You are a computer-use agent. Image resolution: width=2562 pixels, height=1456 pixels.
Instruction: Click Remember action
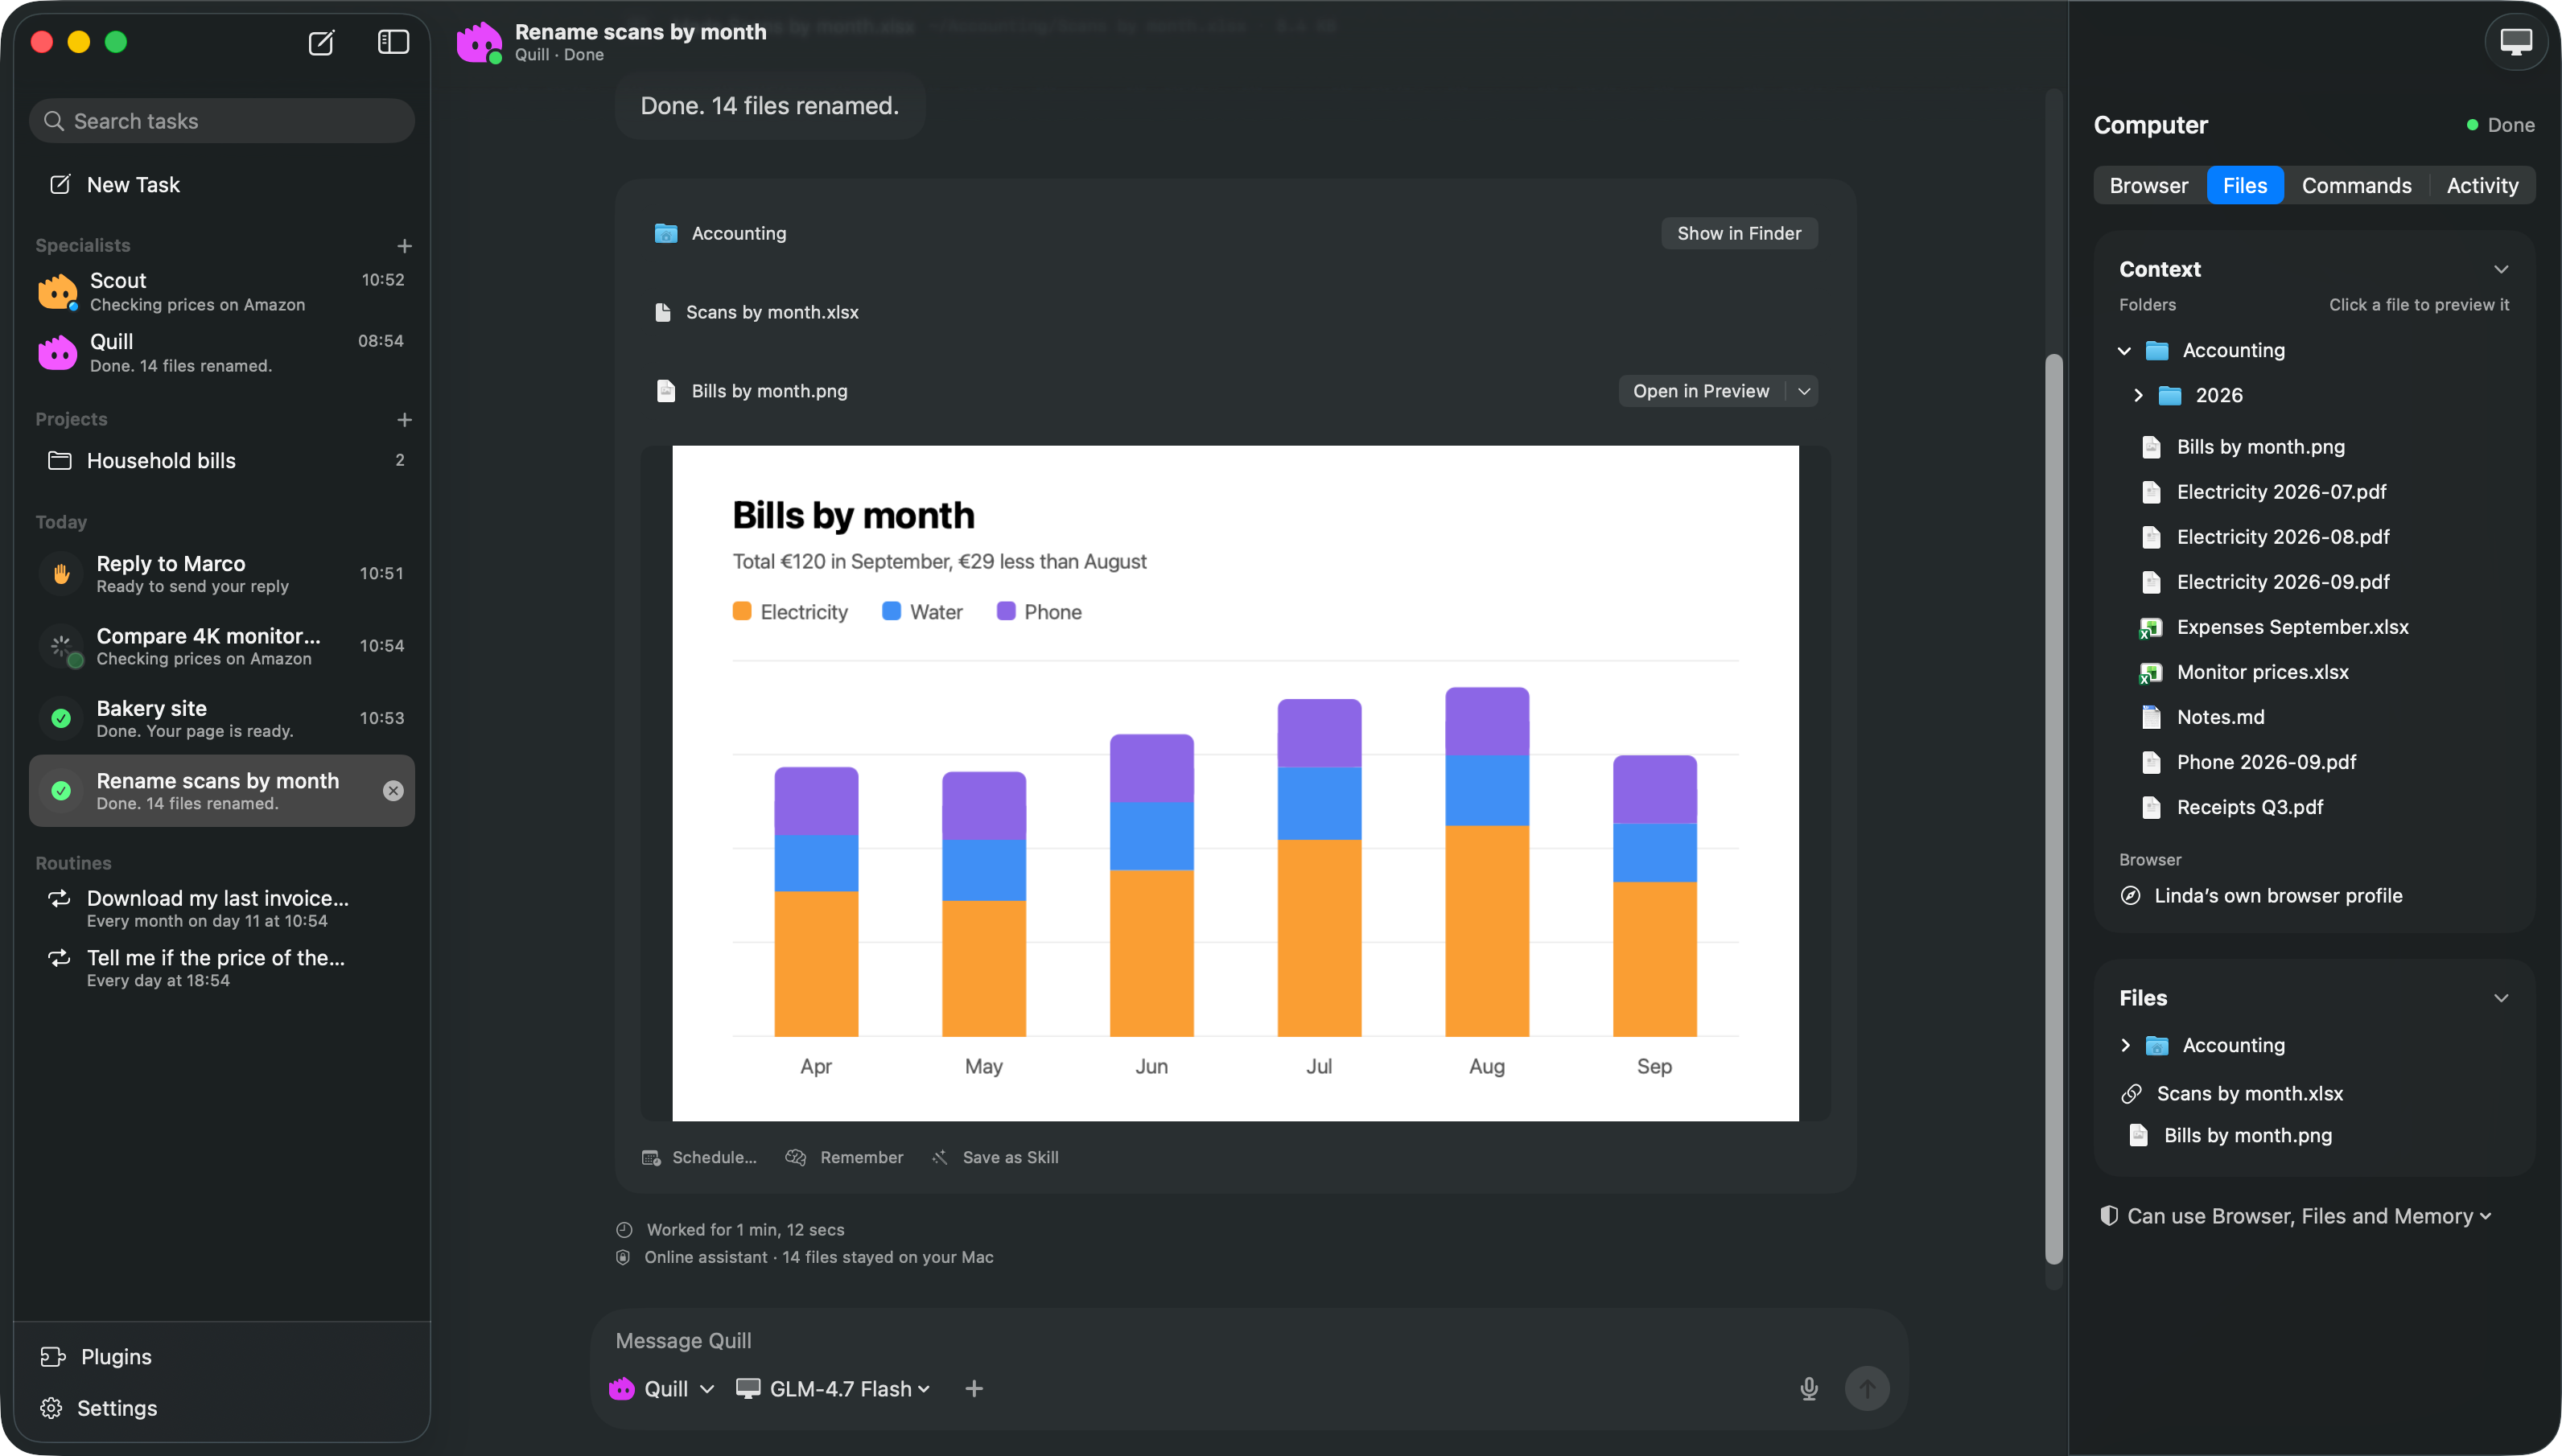(x=845, y=1158)
